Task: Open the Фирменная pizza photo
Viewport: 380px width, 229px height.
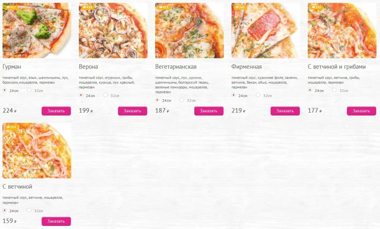Action: [x=266, y=31]
